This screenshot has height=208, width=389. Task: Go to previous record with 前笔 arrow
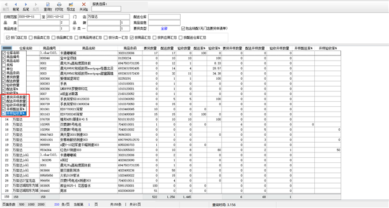16,5
